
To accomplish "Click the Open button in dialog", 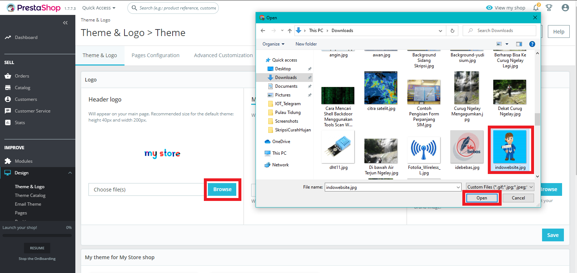I will 482,198.
